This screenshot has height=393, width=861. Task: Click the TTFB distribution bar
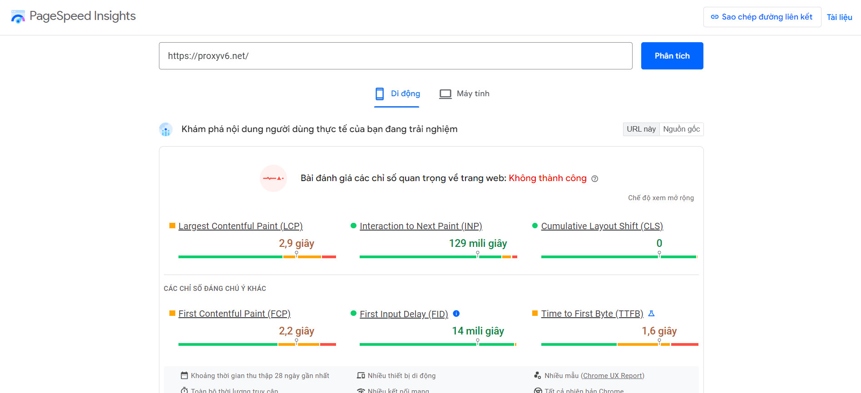[x=620, y=344]
